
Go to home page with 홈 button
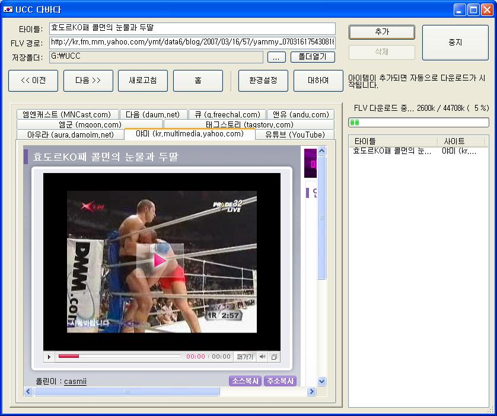[x=198, y=81]
